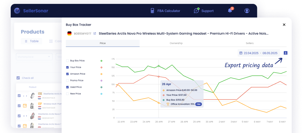306x133 pixels.
Task: Uncheck the B043SWYGCS row checkbox
Action: (x=19, y=95)
